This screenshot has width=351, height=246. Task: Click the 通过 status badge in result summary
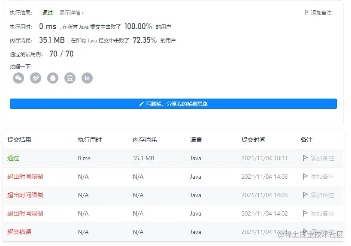tap(48, 13)
